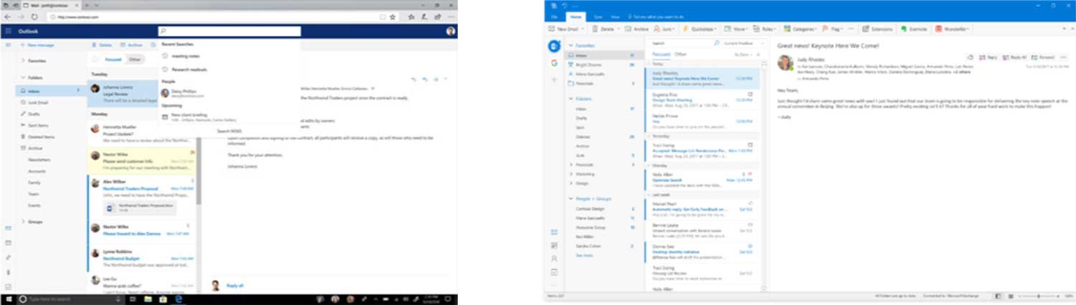This screenshot has width=1076, height=305.
Task: Click Delete in Outlook web command bar
Action: (x=102, y=45)
